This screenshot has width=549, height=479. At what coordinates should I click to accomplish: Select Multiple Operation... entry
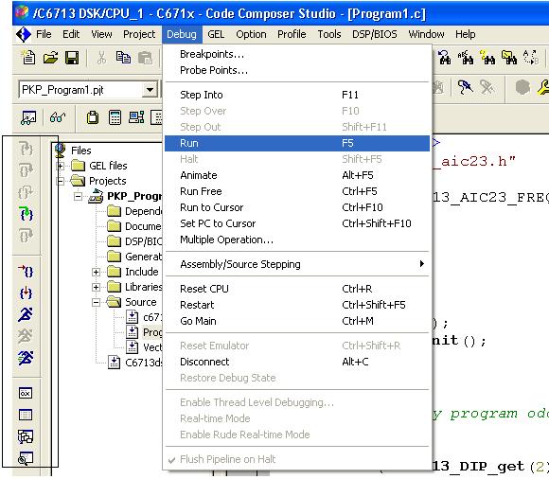coord(297,239)
